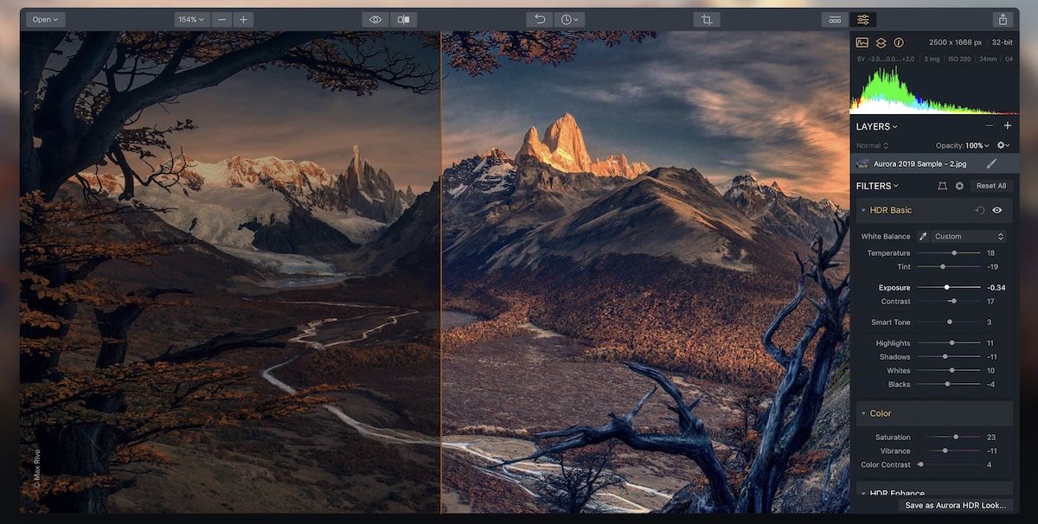Viewport: 1038px width, 524px height.
Task: Click the Reset All button
Action: 990,186
